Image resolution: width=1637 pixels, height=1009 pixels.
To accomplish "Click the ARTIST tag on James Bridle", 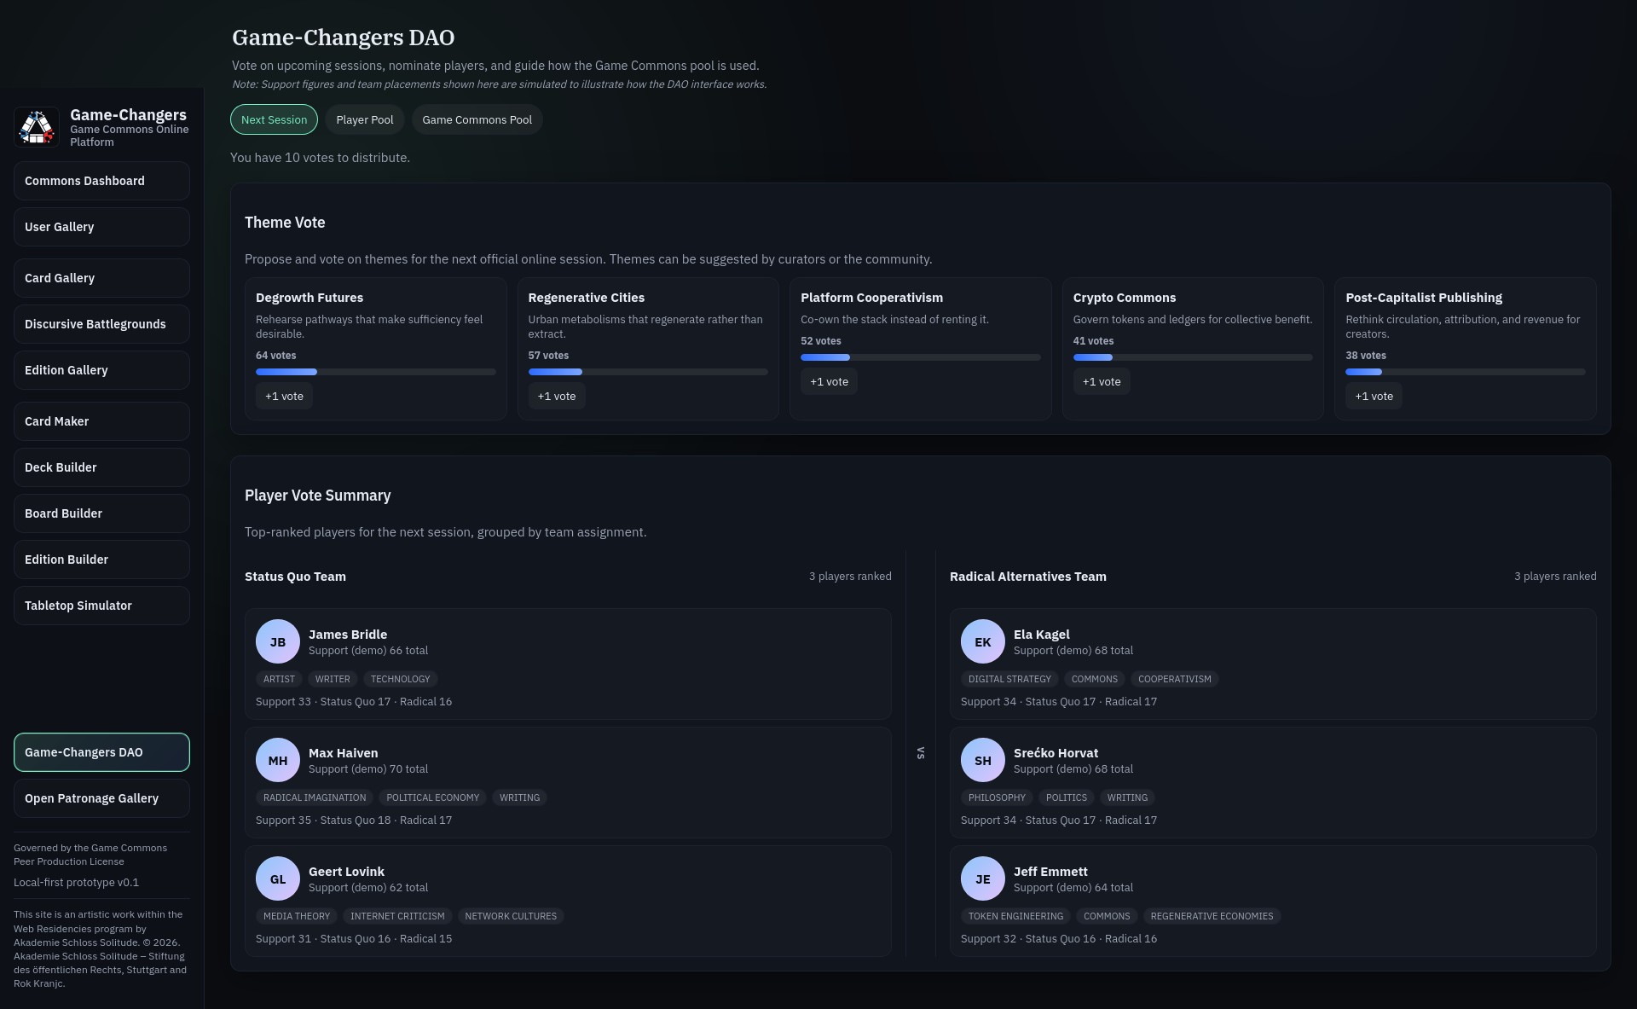I will (279, 679).
